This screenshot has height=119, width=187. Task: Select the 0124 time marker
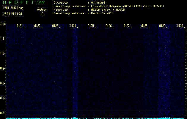coord(73,26)
